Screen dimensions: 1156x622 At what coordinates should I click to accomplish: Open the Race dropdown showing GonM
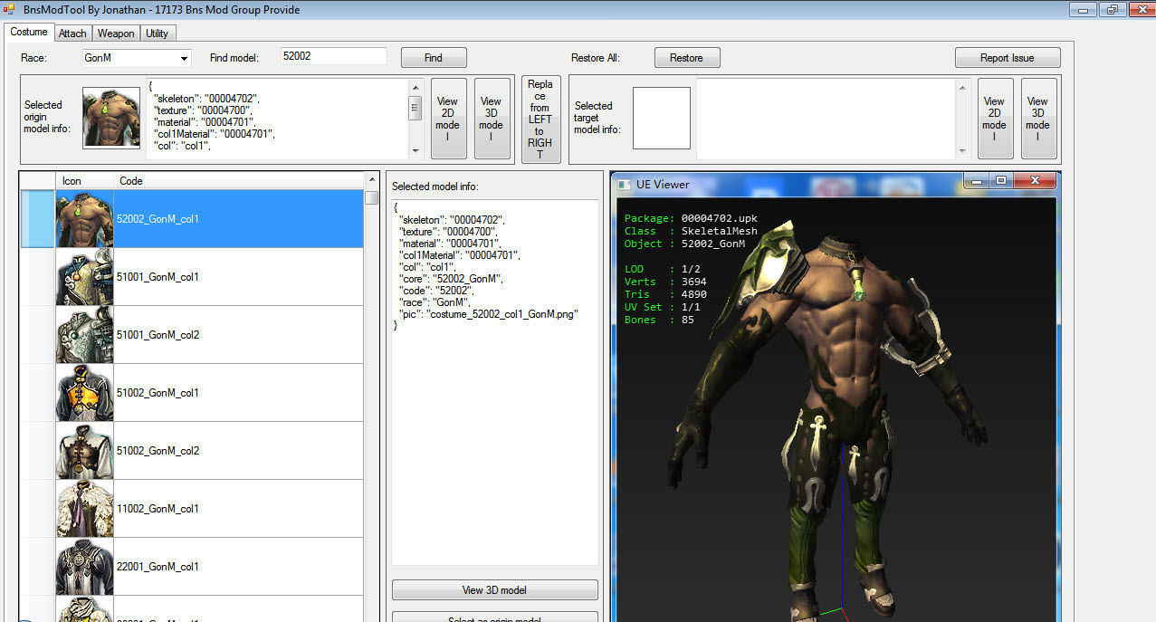coord(136,58)
